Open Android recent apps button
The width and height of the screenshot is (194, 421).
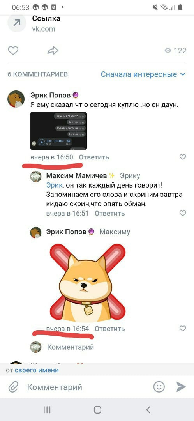click(47, 410)
